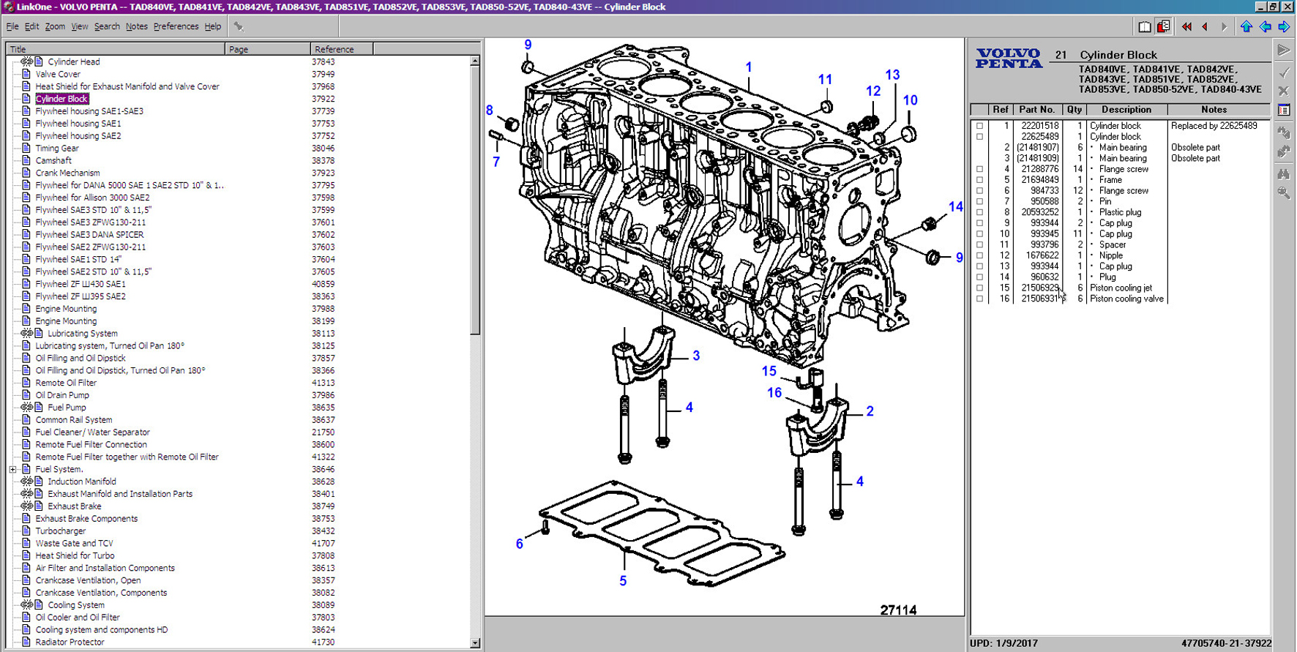This screenshot has height=652, width=1297.
Task: Sort by the Reference column header
Action: tap(341, 49)
